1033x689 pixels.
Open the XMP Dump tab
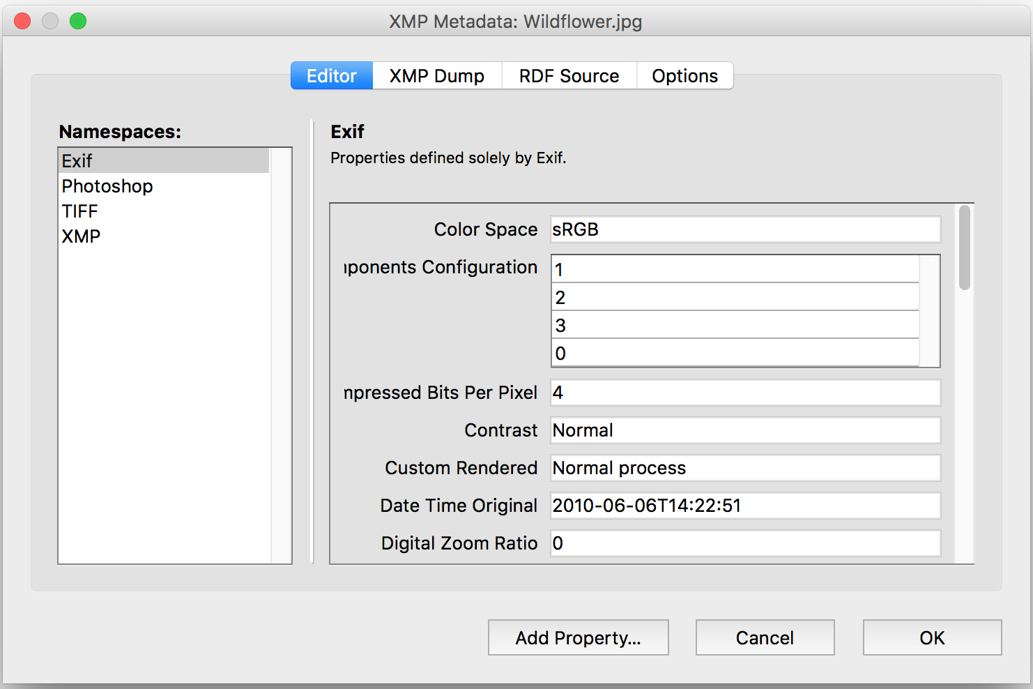coord(437,75)
